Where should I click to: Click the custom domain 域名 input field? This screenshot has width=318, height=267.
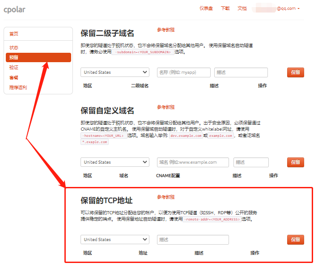pos(192,162)
